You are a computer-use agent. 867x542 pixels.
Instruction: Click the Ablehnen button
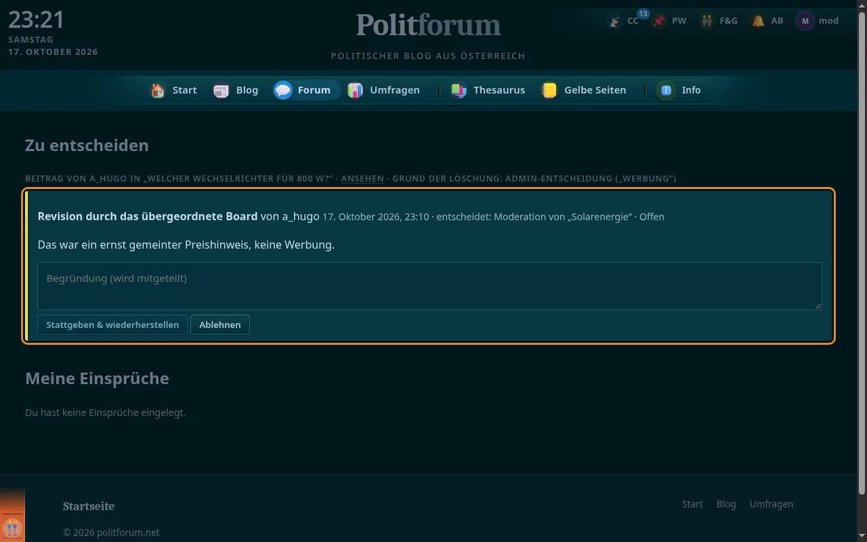(x=220, y=325)
